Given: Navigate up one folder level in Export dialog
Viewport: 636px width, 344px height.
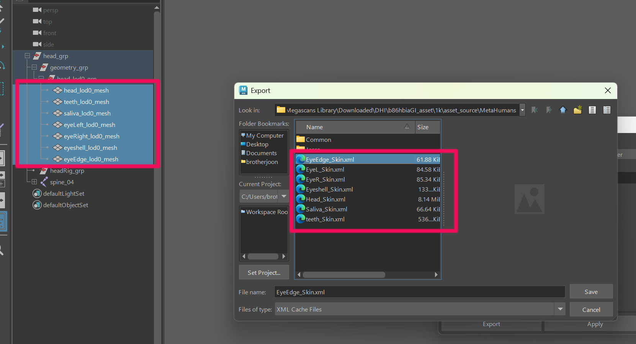Looking at the screenshot, I should [x=563, y=110].
